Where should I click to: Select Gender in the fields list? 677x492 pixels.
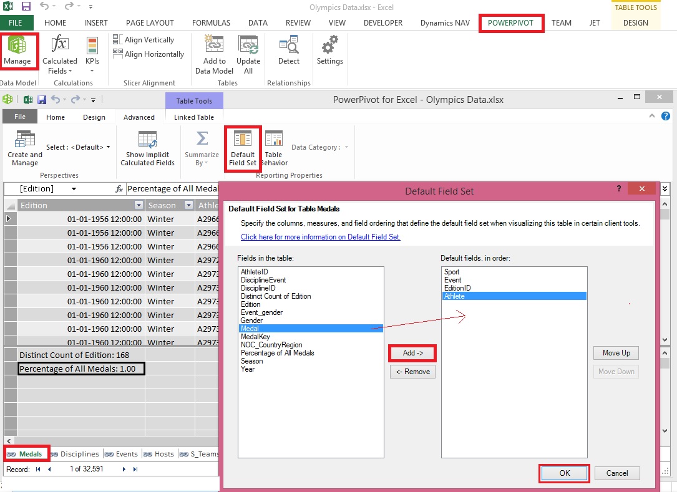pos(251,321)
